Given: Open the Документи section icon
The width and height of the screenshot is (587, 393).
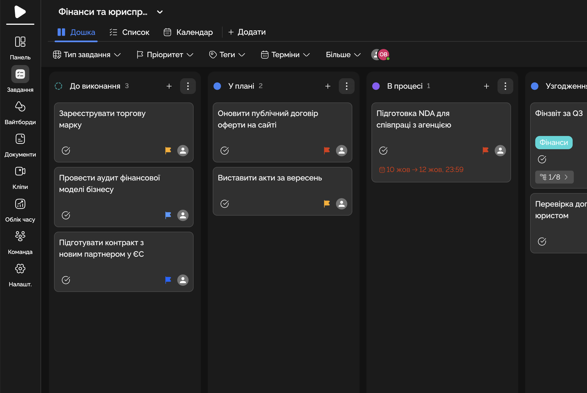Looking at the screenshot, I should 20,139.
